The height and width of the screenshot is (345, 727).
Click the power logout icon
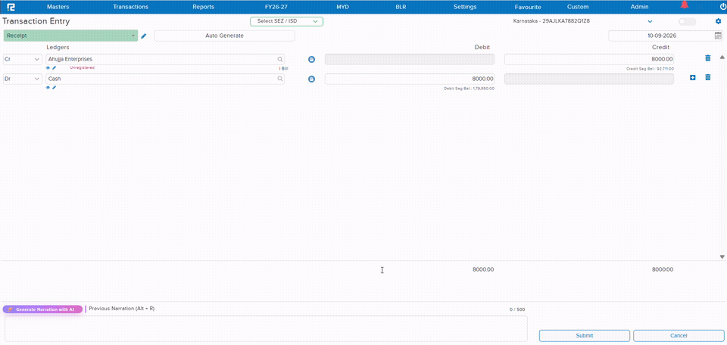[x=722, y=7]
